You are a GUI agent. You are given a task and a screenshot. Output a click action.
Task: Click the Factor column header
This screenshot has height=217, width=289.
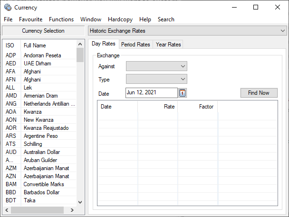(x=198, y=107)
